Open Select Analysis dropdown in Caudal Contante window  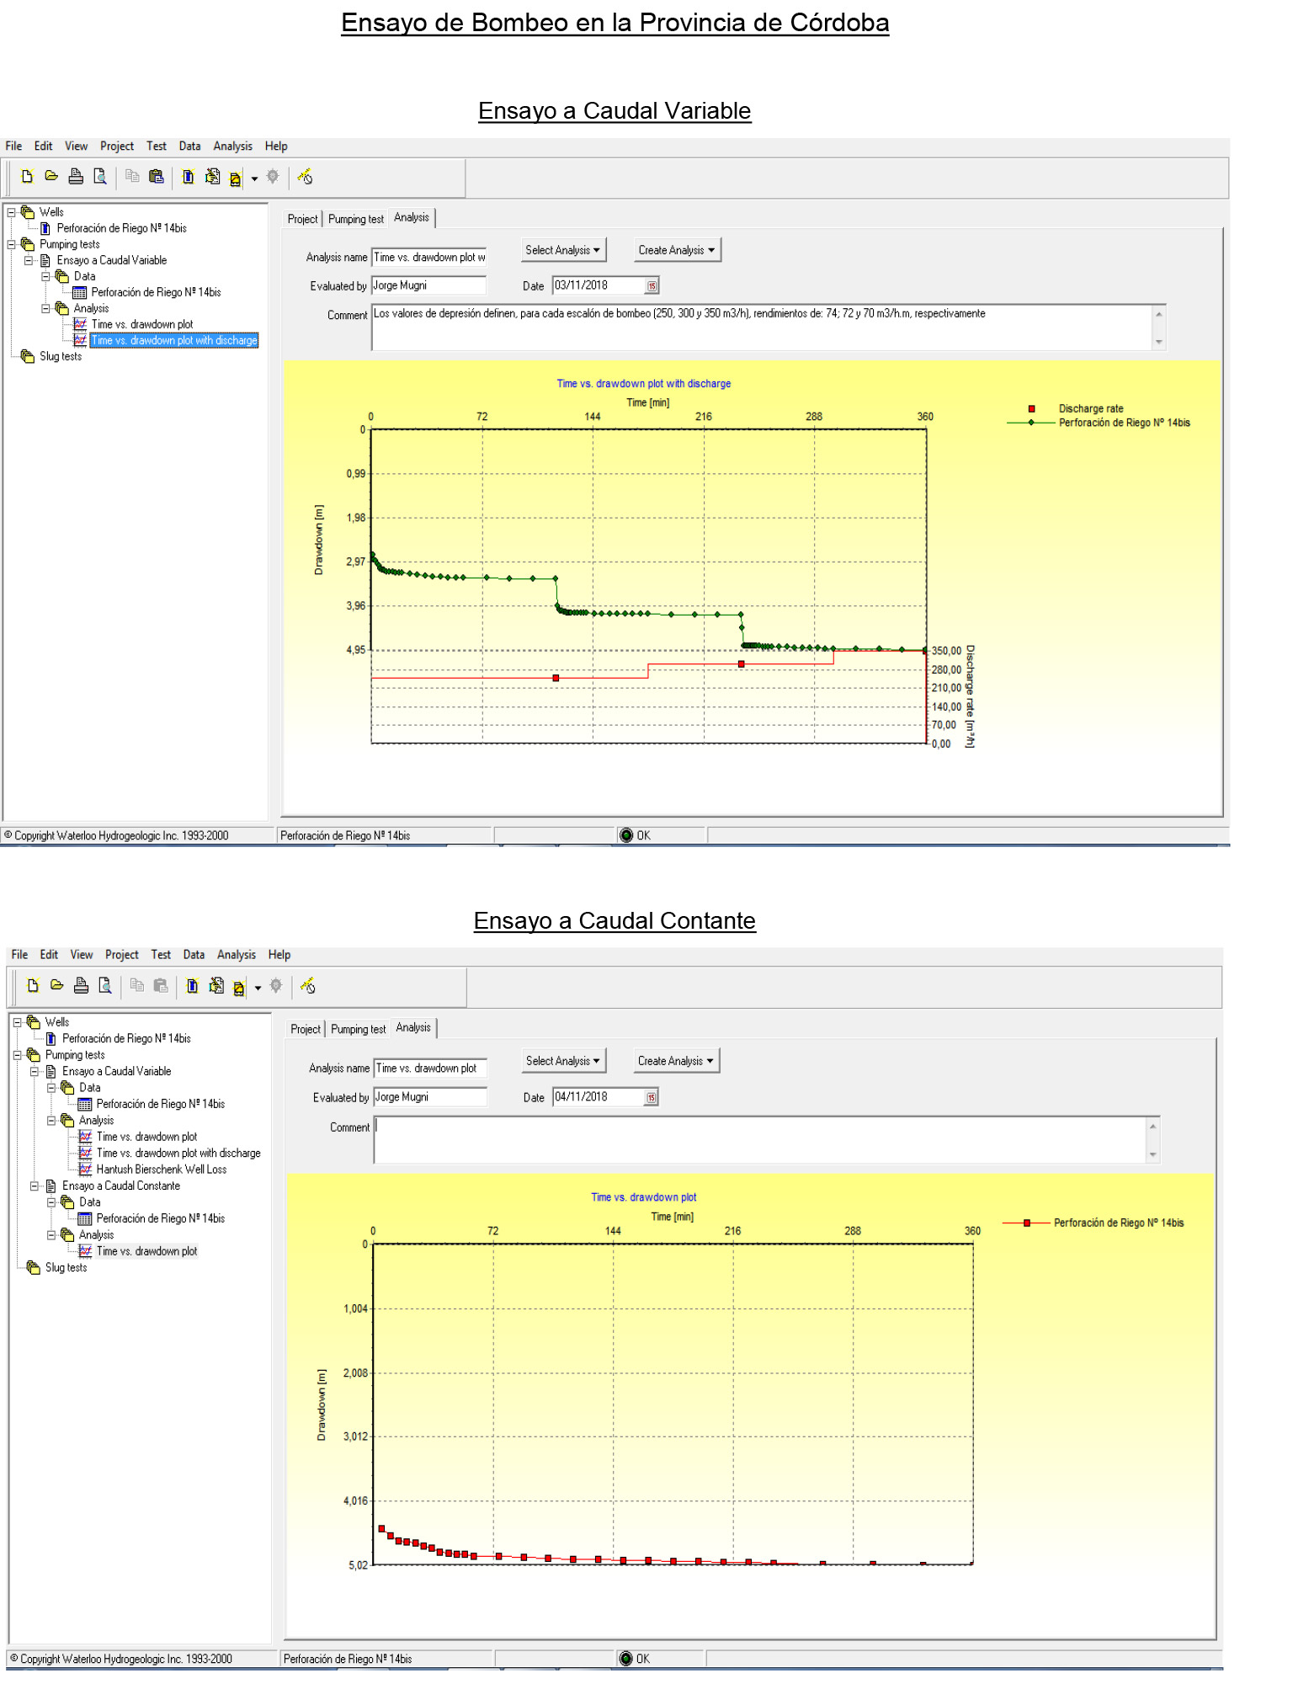562,1061
